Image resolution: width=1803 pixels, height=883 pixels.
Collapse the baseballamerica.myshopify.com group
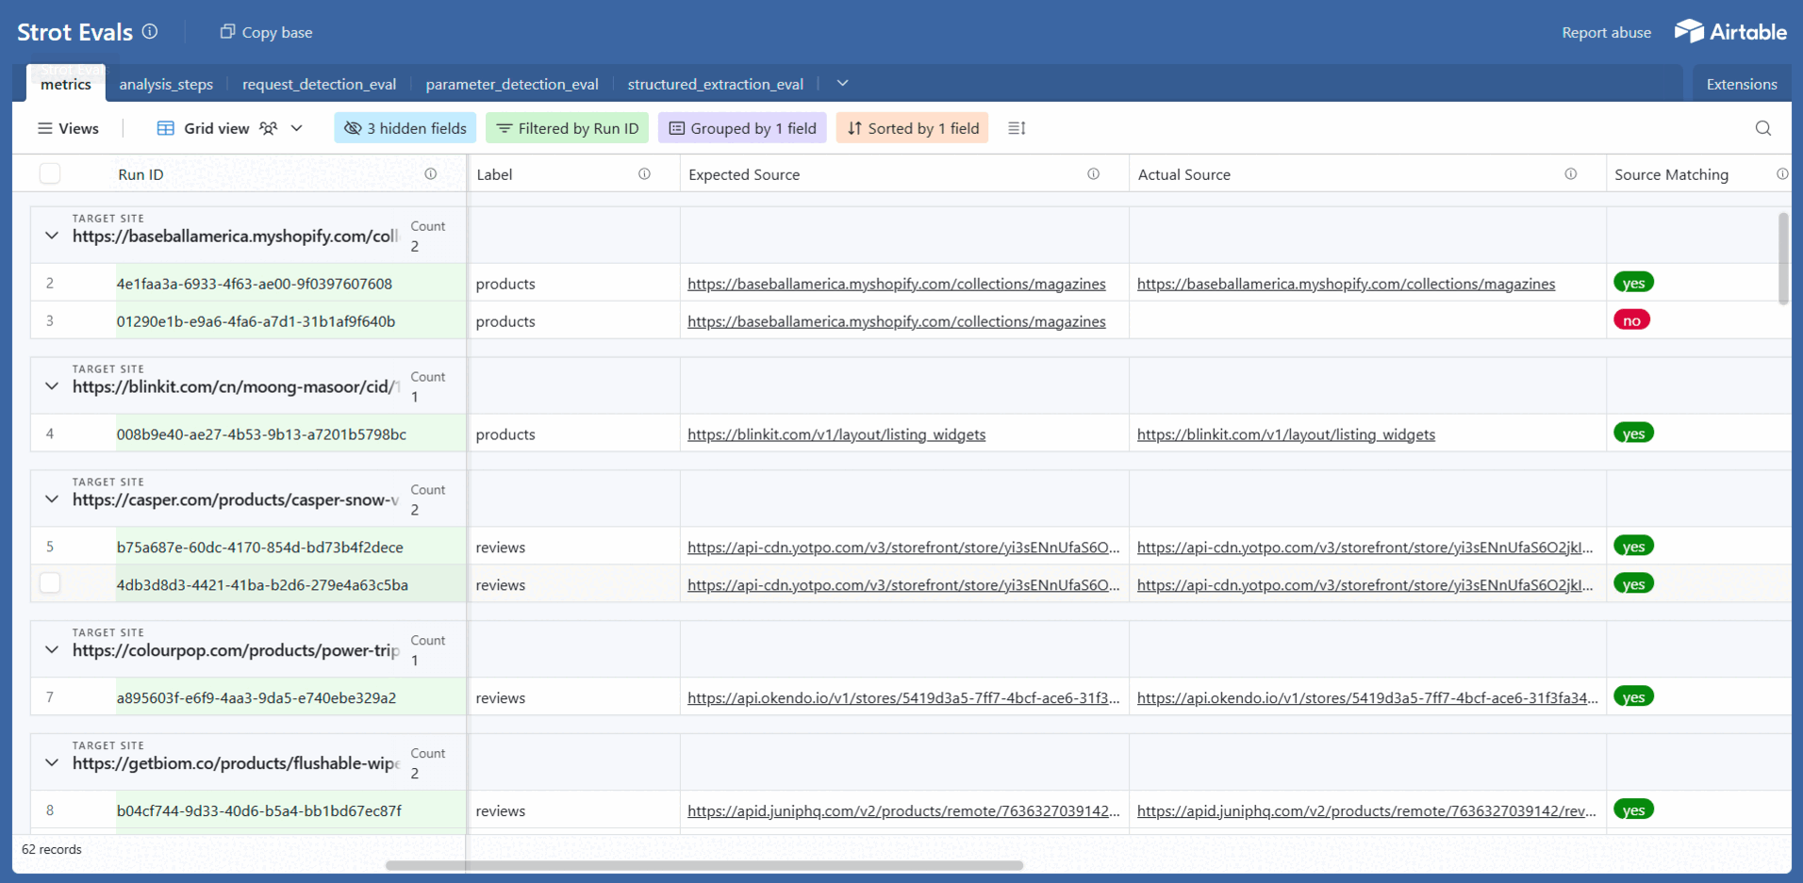coord(52,236)
